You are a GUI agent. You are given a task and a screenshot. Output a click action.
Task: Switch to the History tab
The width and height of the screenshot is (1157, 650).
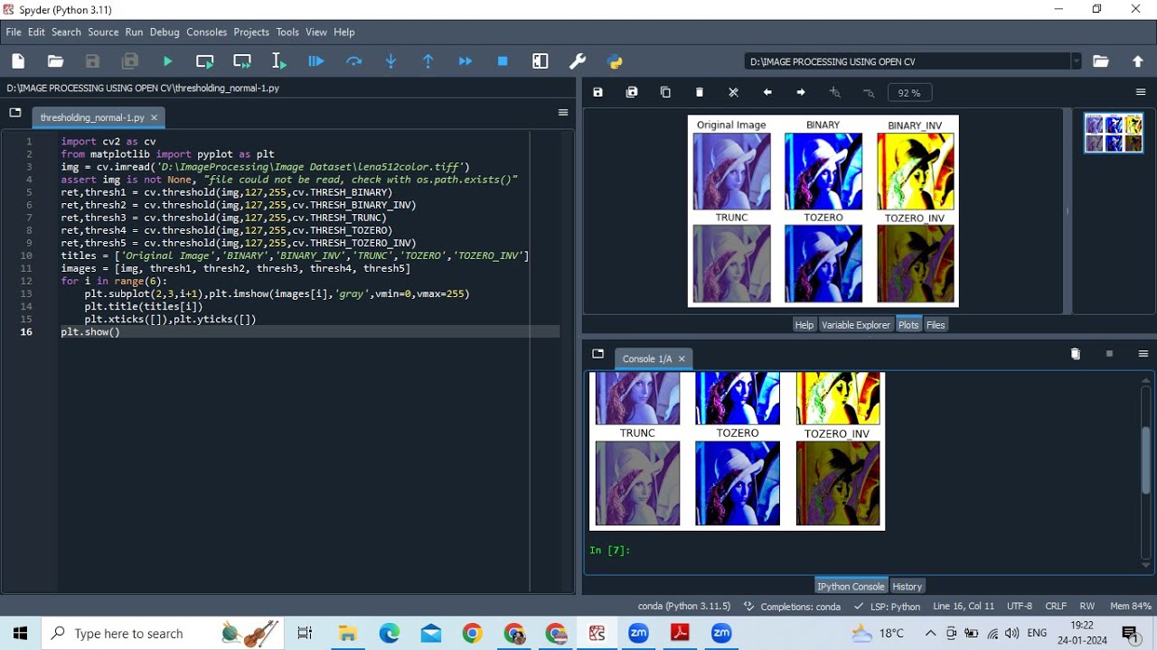[x=908, y=587]
